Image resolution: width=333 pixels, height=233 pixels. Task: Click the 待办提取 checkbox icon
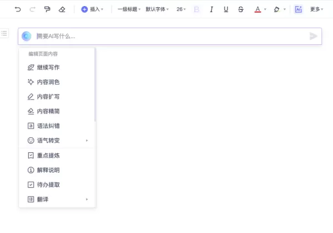click(x=31, y=185)
